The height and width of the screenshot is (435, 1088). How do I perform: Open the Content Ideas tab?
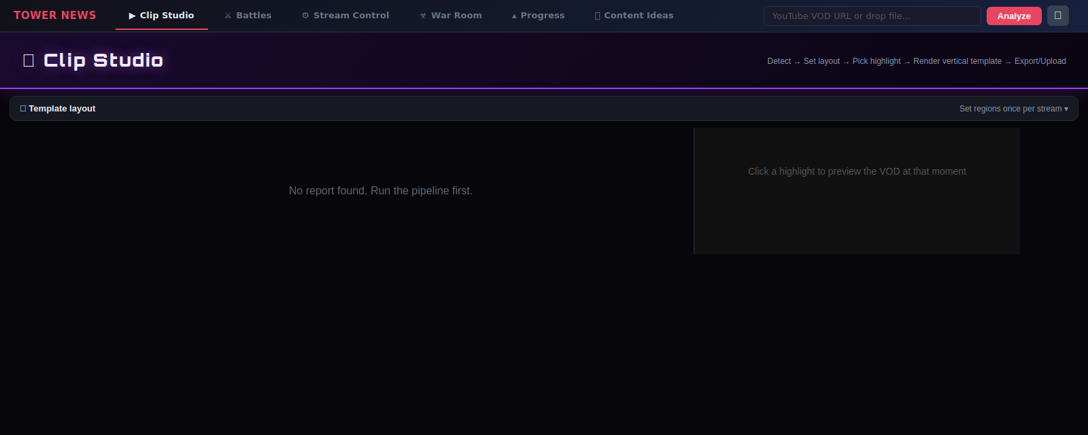point(634,16)
